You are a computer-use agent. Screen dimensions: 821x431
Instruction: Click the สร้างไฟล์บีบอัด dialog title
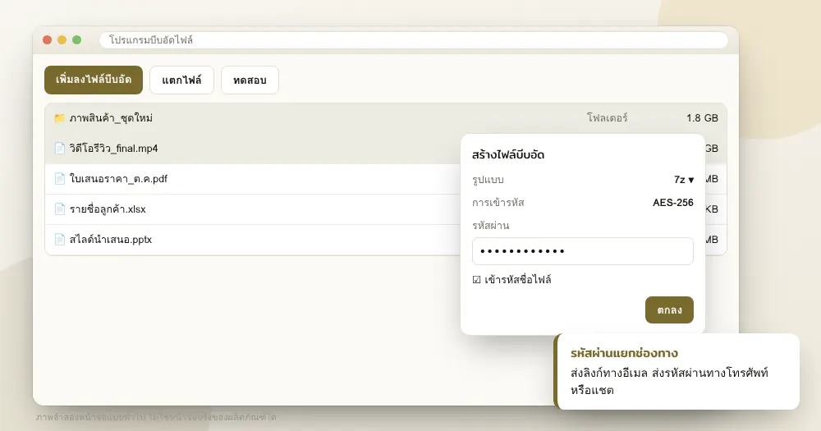(508, 155)
